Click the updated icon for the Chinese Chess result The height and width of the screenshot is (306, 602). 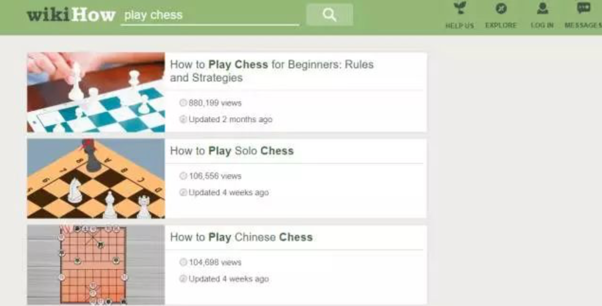[183, 279]
